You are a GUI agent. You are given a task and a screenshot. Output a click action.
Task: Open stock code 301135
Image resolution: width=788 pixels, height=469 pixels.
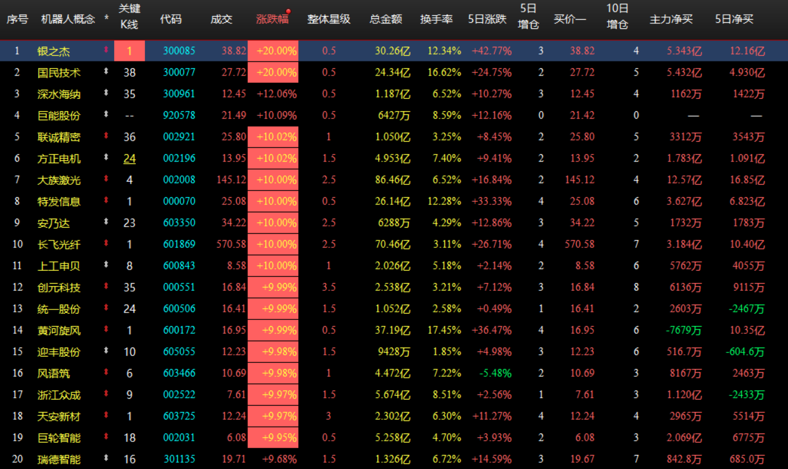tap(179, 459)
